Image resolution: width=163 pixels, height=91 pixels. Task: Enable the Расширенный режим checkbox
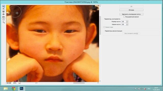click(x=124, y=17)
